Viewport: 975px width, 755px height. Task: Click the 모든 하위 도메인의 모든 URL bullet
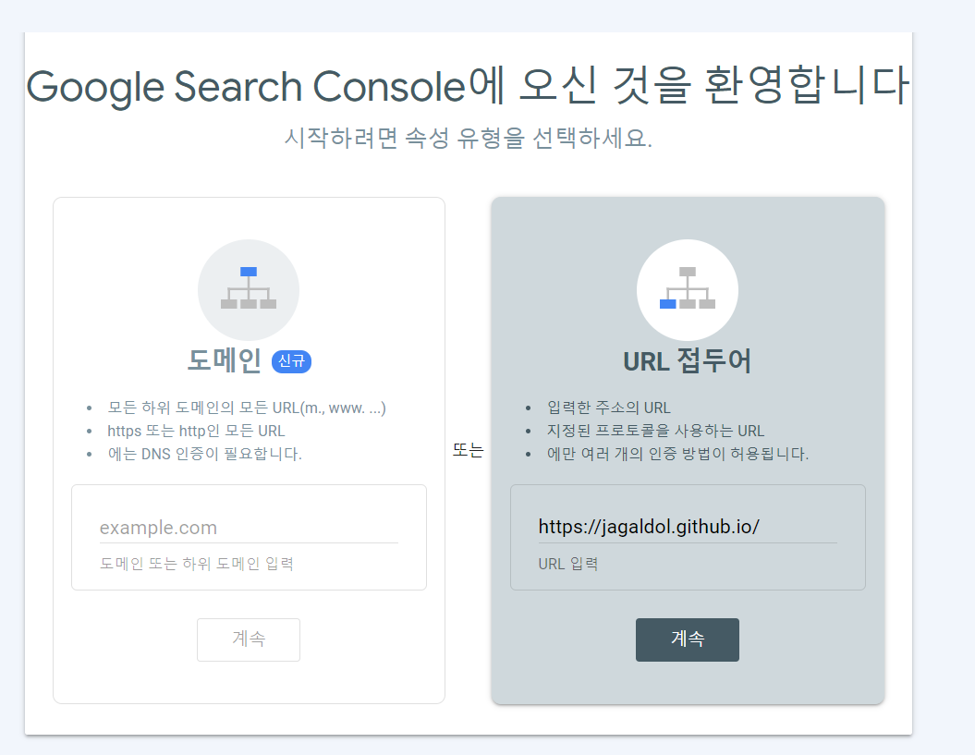point(247,408)
